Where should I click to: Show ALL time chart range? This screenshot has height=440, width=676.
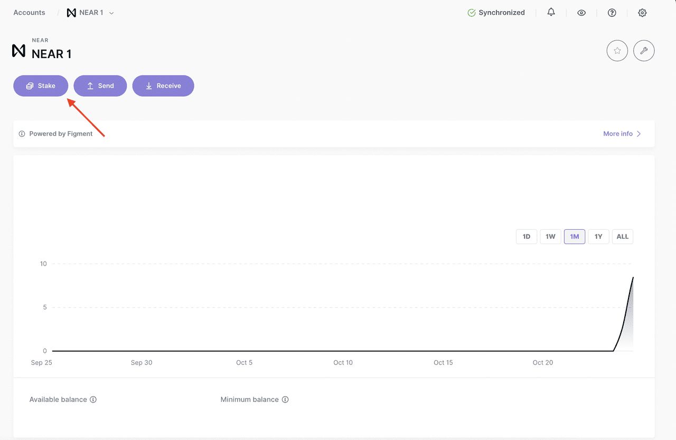pyautogui.click(x=623, y=237)
